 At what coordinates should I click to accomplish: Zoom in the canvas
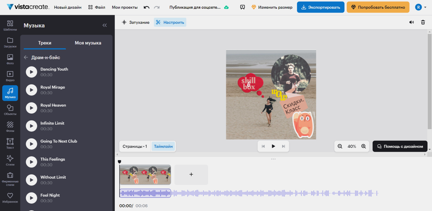click(364, 146)
